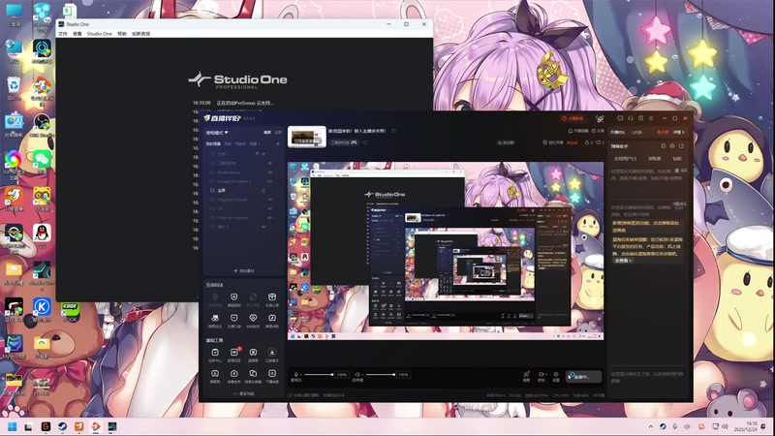This screenshot has width=775, height=436.
Task: Click the speaker 100% volume field
Action: pos(403,375)
